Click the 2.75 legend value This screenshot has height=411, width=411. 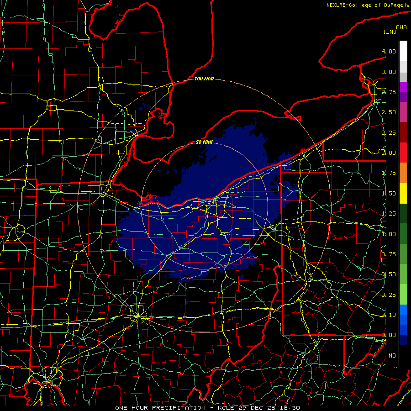[389, 92]
